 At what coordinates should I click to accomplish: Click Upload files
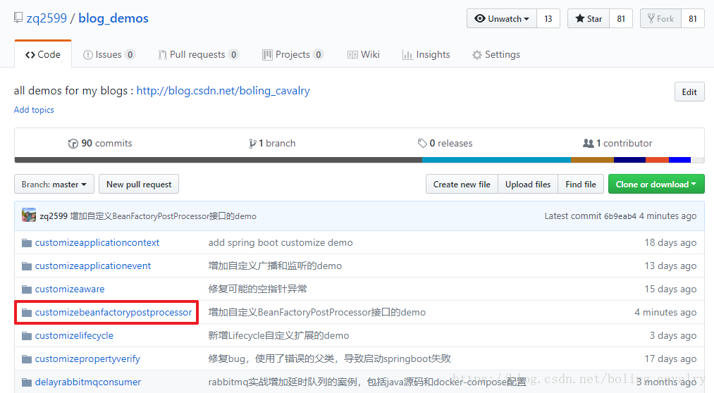[x=528, y=185]
